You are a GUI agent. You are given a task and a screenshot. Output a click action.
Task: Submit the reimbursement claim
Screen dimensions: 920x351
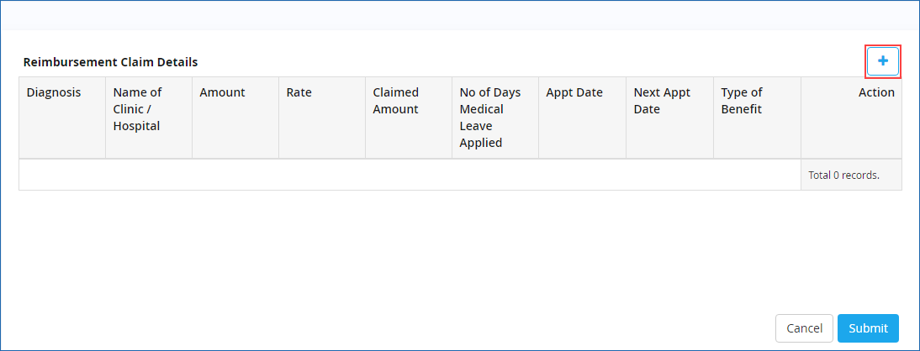point(868,328)
